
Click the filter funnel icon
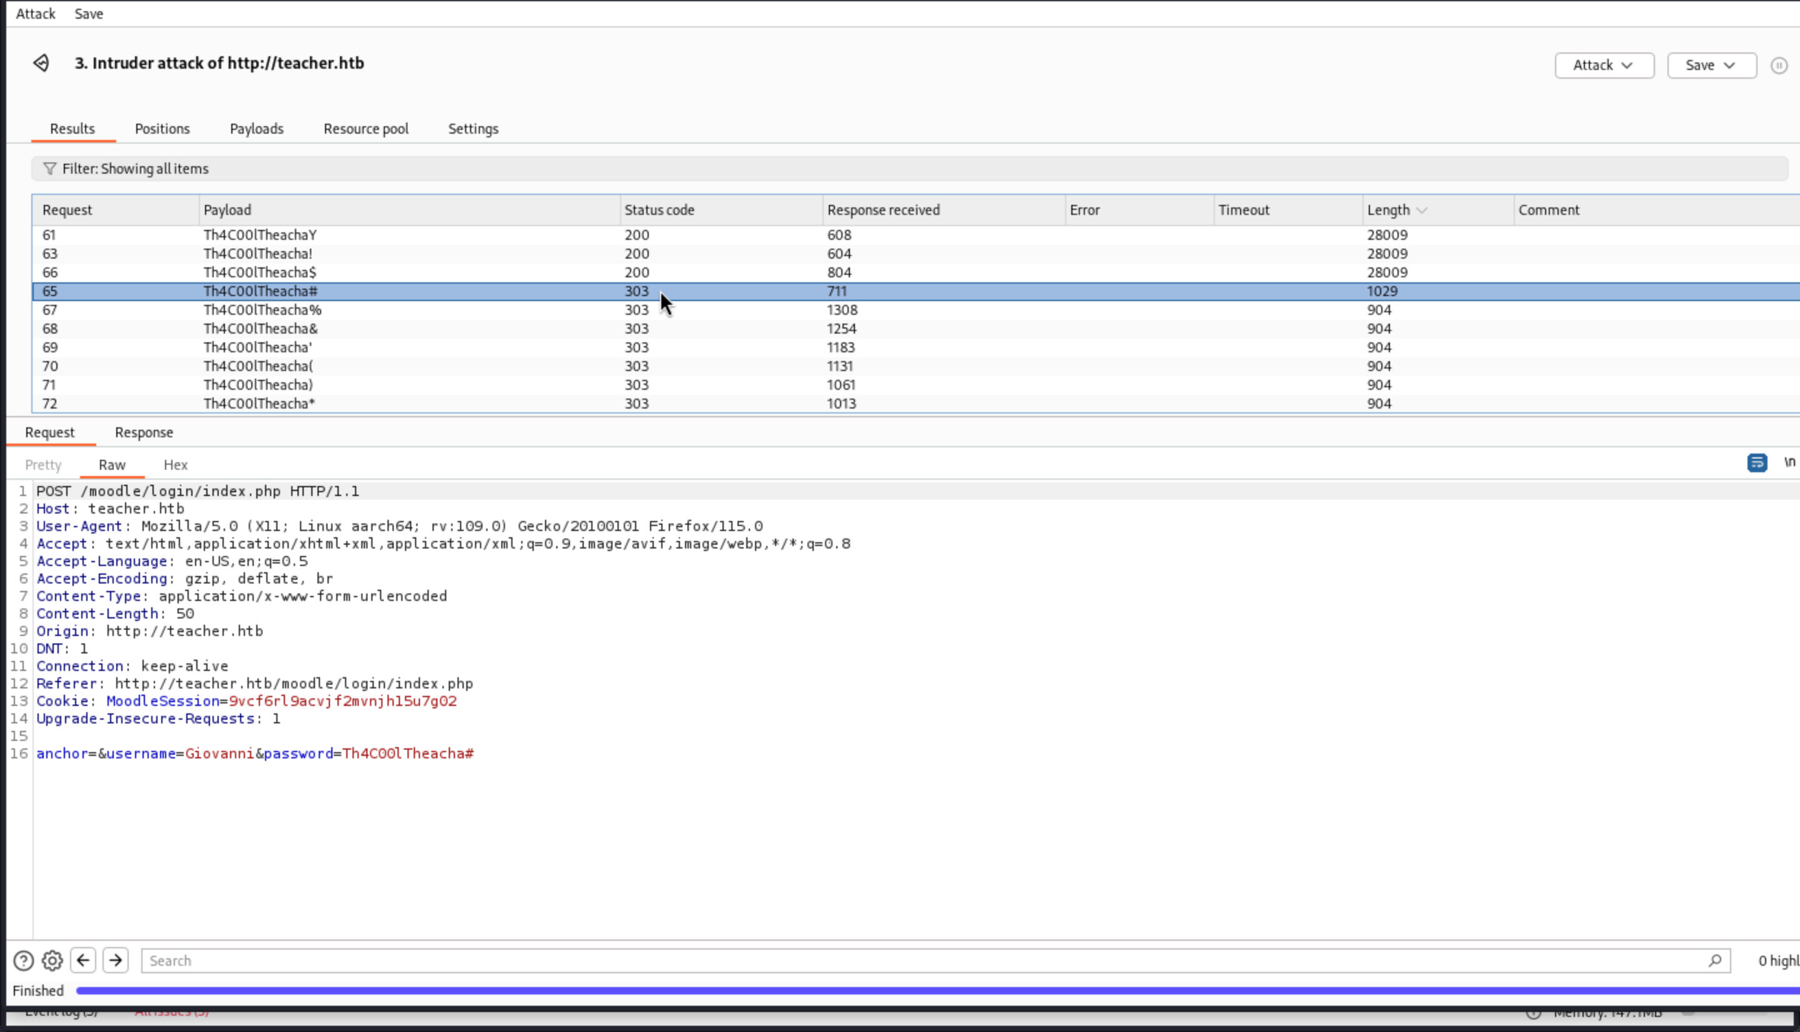pos(49,169)
